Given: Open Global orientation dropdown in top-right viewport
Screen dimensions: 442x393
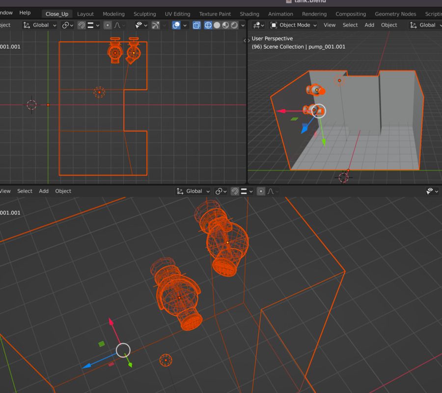Looking at the screenshot, I should 425,25.
